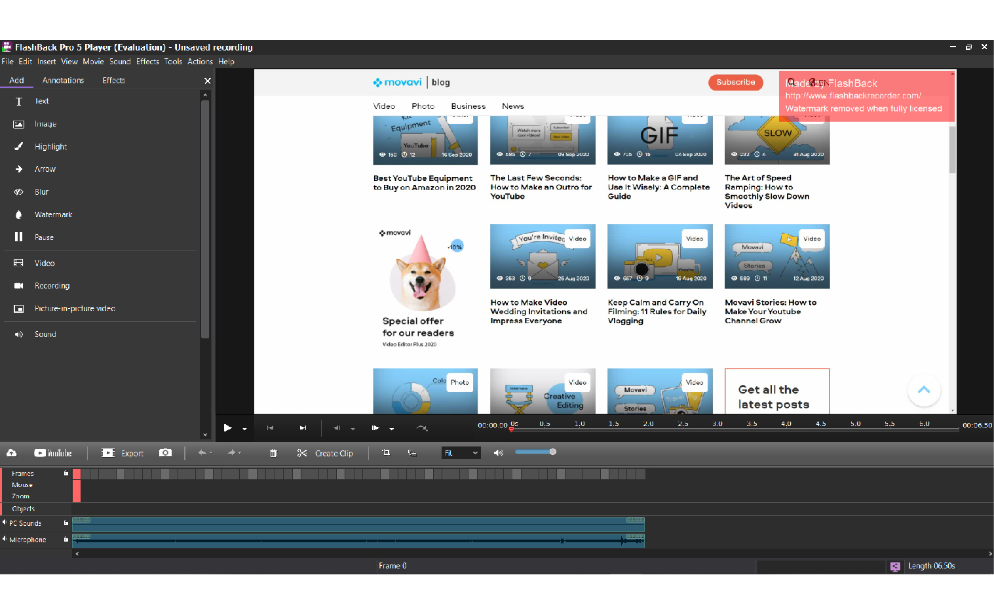Open the Insert menu

click(47, 62)
